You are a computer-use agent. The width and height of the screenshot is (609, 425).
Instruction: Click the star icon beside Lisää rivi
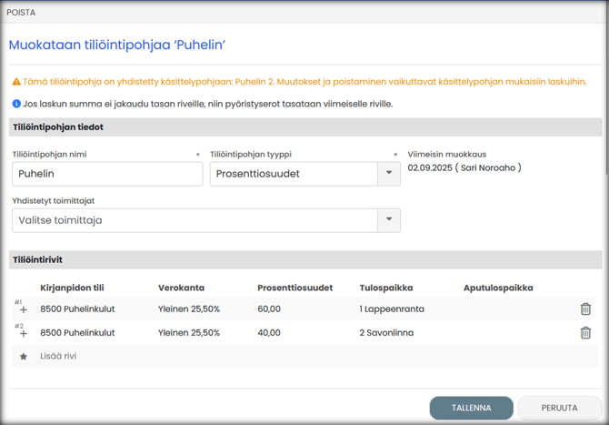click(x=24, y=357)
